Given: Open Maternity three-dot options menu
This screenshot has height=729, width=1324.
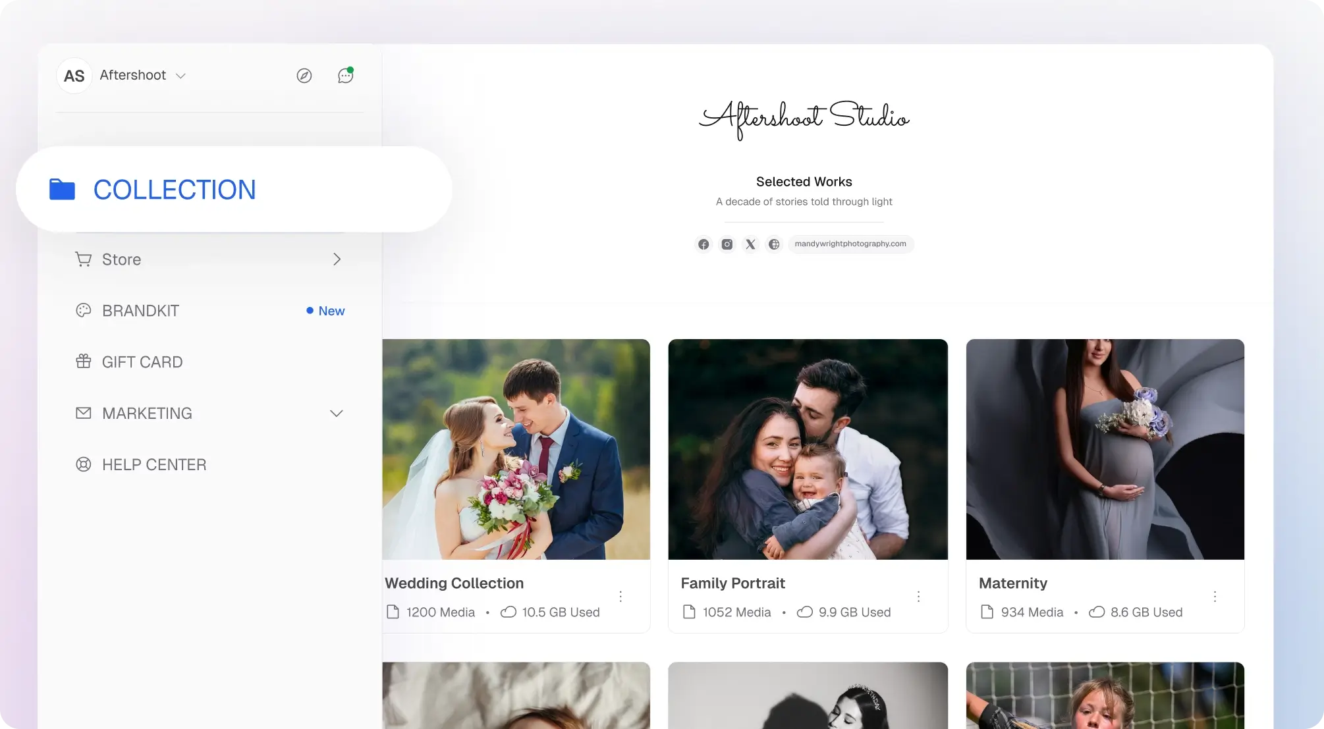Looking at the screenshot, I should (1215, 596).
